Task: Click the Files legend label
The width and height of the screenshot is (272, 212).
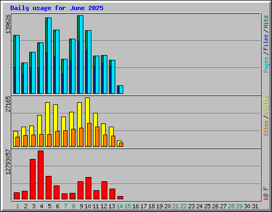Action: pos(266,42)
